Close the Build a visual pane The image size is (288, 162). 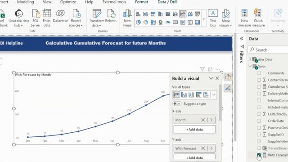click(x=217, y=78)
